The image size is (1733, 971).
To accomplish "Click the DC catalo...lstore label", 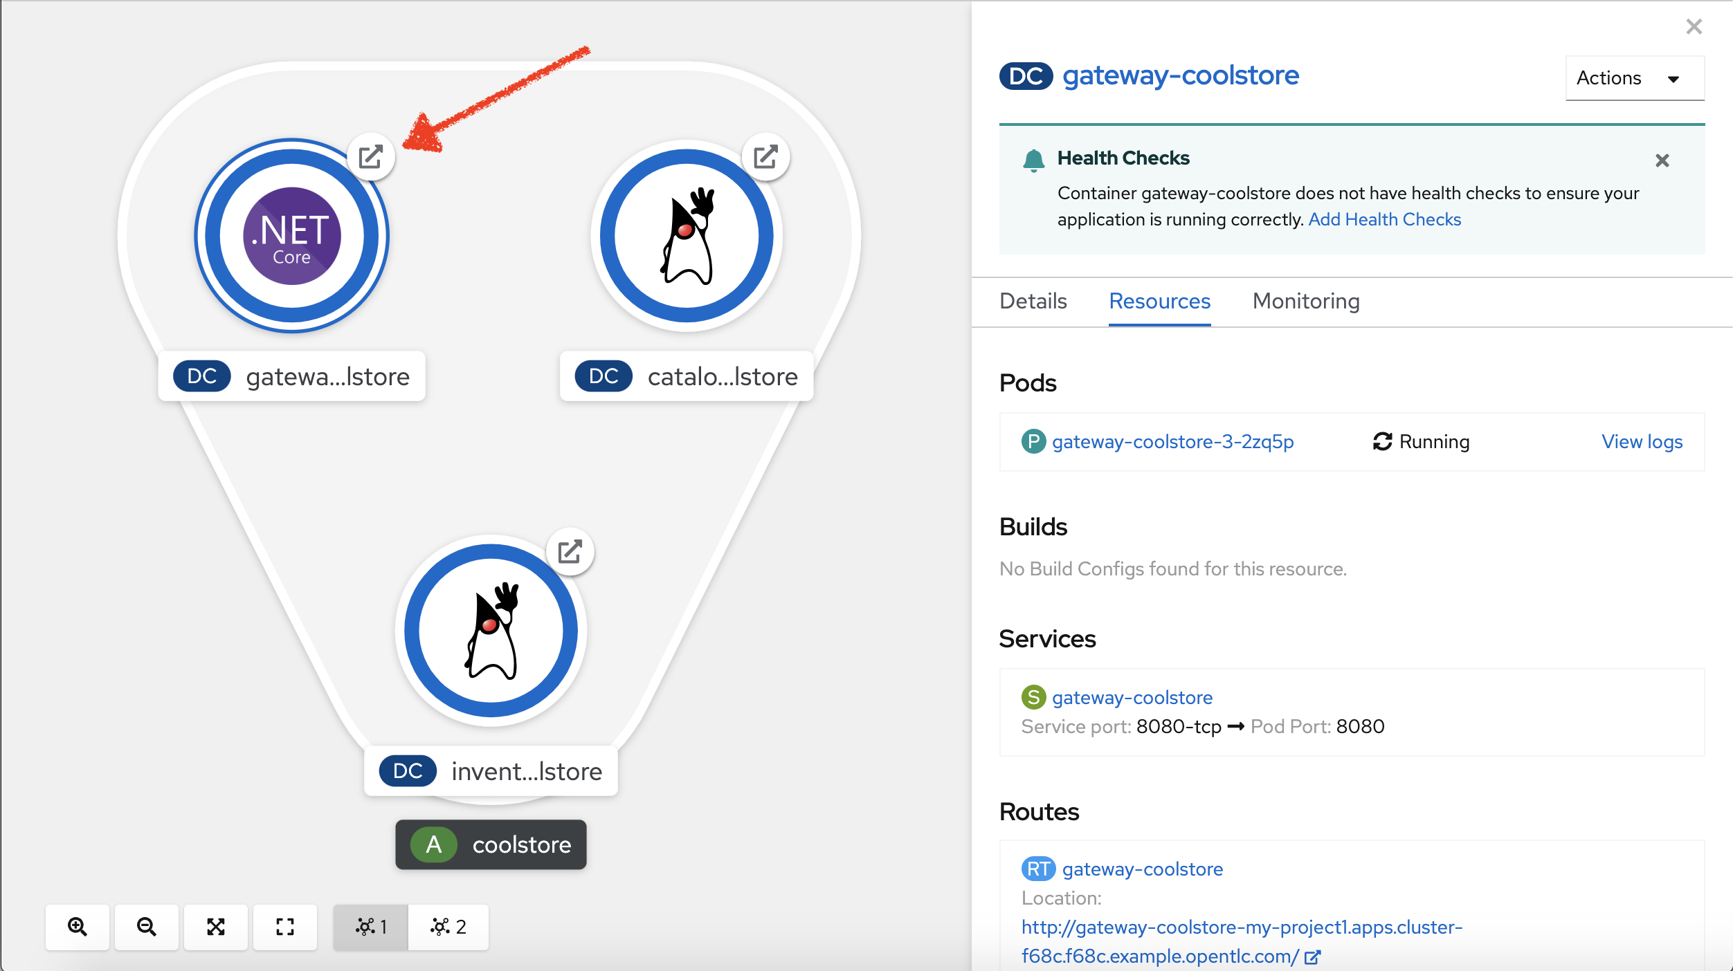I will coord(687,376).
